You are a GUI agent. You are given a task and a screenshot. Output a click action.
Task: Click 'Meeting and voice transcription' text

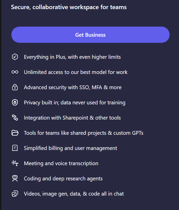pos(61,163)
